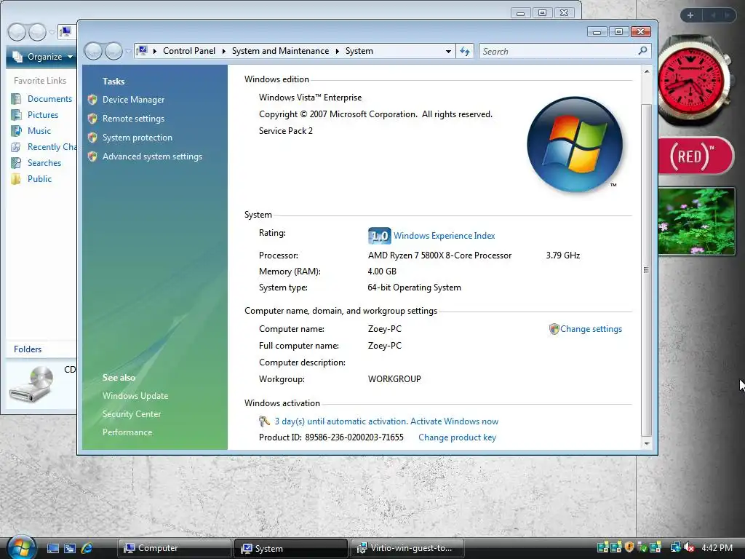
Task: Click the plus button to add sidebar gadgets
Action: 690,15
